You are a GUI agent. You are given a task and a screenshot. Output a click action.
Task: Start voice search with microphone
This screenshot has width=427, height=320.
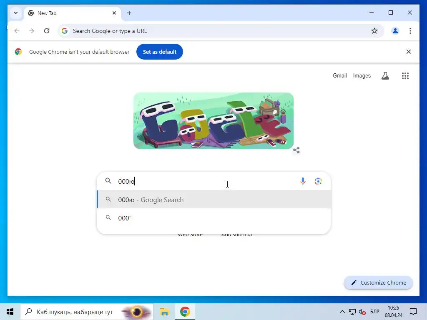303,181
